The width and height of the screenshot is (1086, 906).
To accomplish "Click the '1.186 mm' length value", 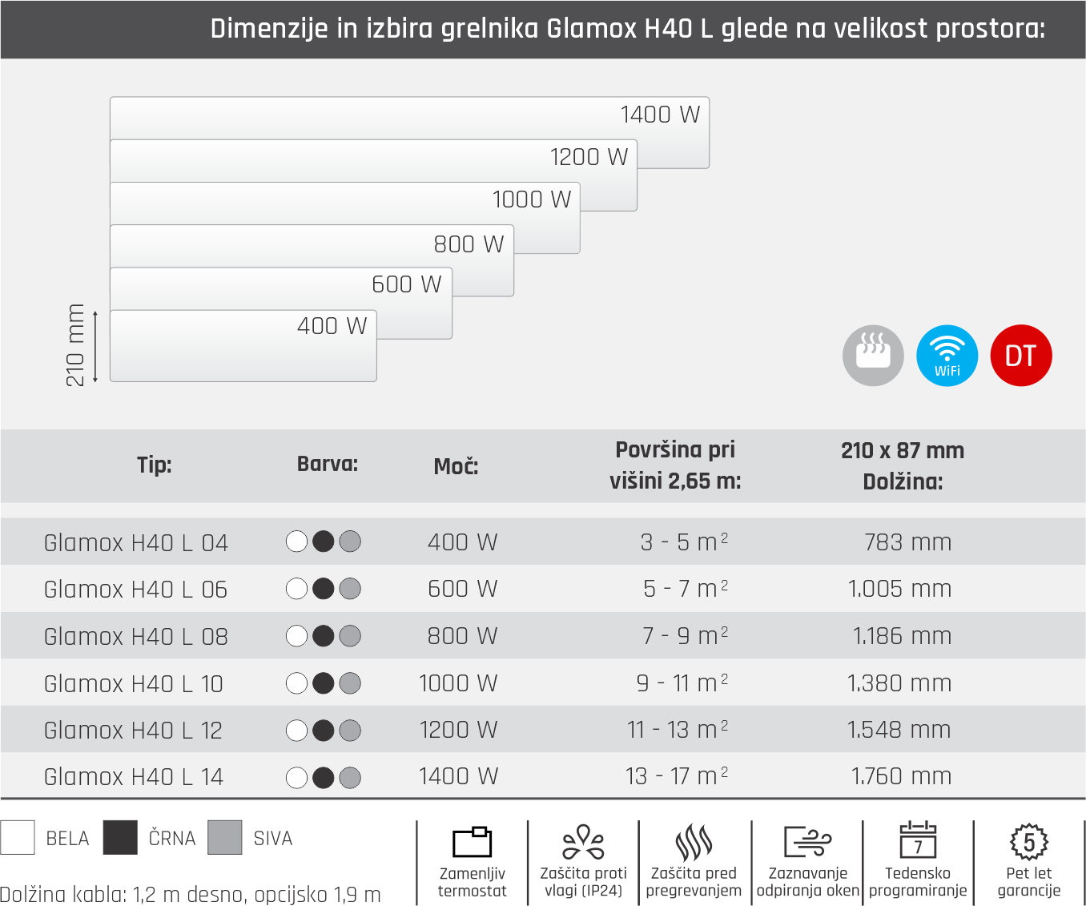I will [903, 636].
